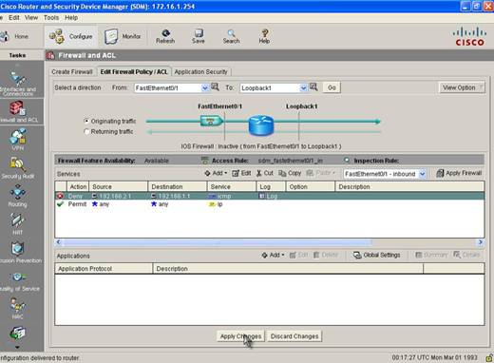The height and width of the screenshot is (363, 494).
Task: Select the Permit any ip rule row
Action: pyautogui.click(x=270, y=204)
